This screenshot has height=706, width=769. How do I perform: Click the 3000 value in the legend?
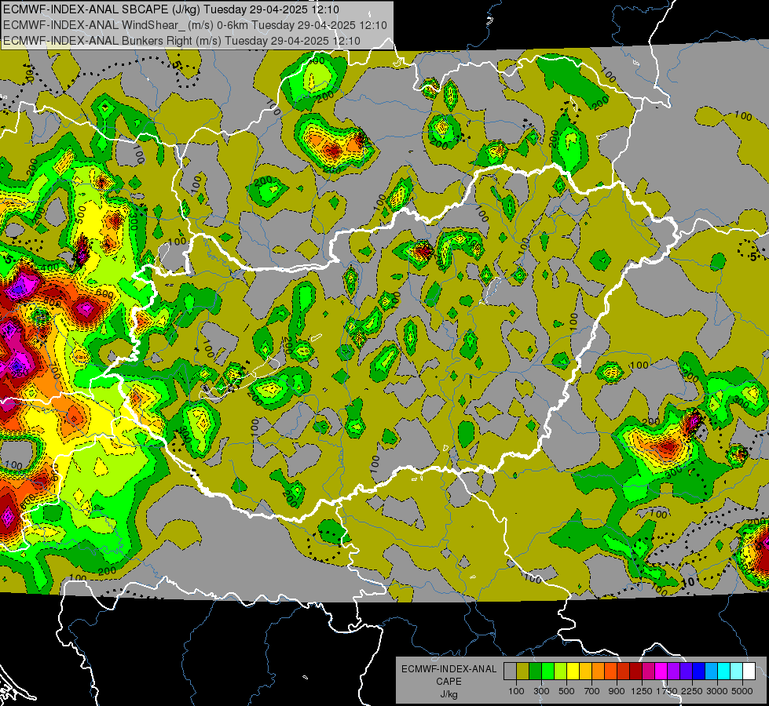click(x=717, y=691)
